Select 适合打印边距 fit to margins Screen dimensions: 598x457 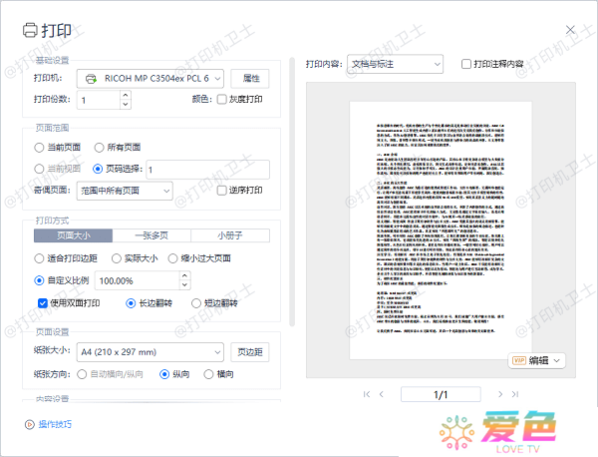(39, 258)
